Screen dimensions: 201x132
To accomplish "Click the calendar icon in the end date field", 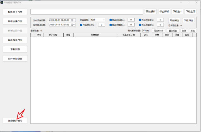I will pyautogui.click(x=72, y=25).
